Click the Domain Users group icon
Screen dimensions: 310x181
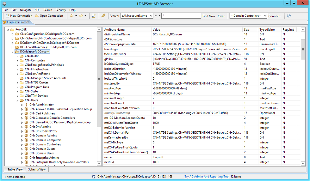[26, 153]
